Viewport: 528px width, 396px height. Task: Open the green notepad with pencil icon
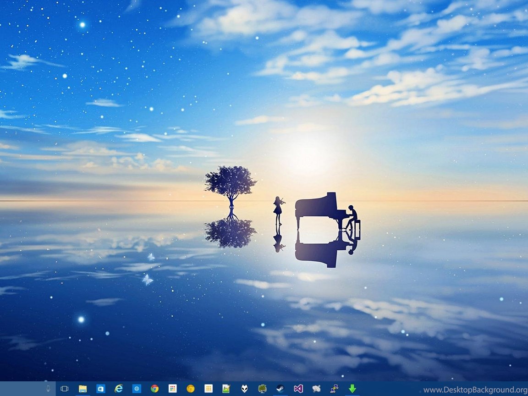pyautogui.click(x=226, y=389)
